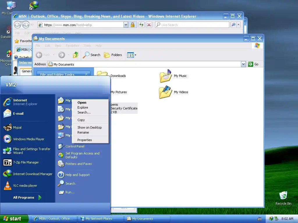Expand the My Documents address bar dropdown
298x223 pixels.
243,64
